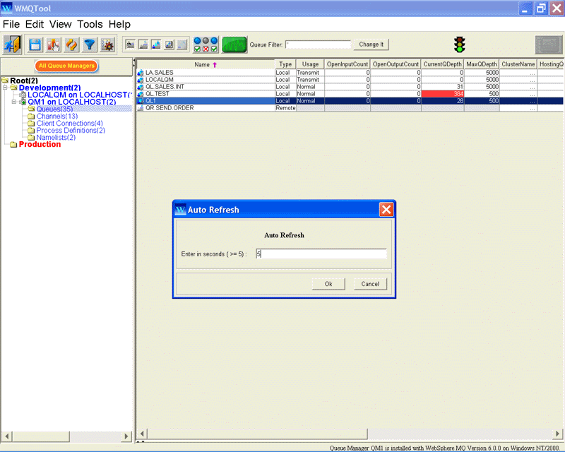This screenshot has height=452, width=565.
Task: Close the Auto Refresh dialog with X
Action: click(386, 210)
